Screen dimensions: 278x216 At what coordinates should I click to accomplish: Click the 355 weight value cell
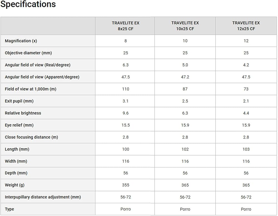click(126, 185)
